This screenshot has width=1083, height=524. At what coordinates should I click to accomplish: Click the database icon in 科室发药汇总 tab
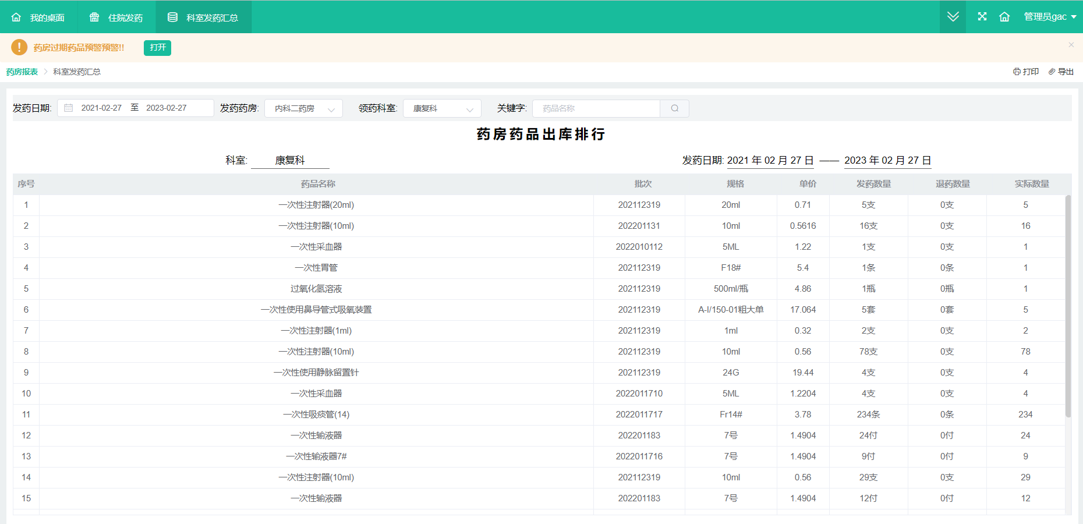click(172, 17)
